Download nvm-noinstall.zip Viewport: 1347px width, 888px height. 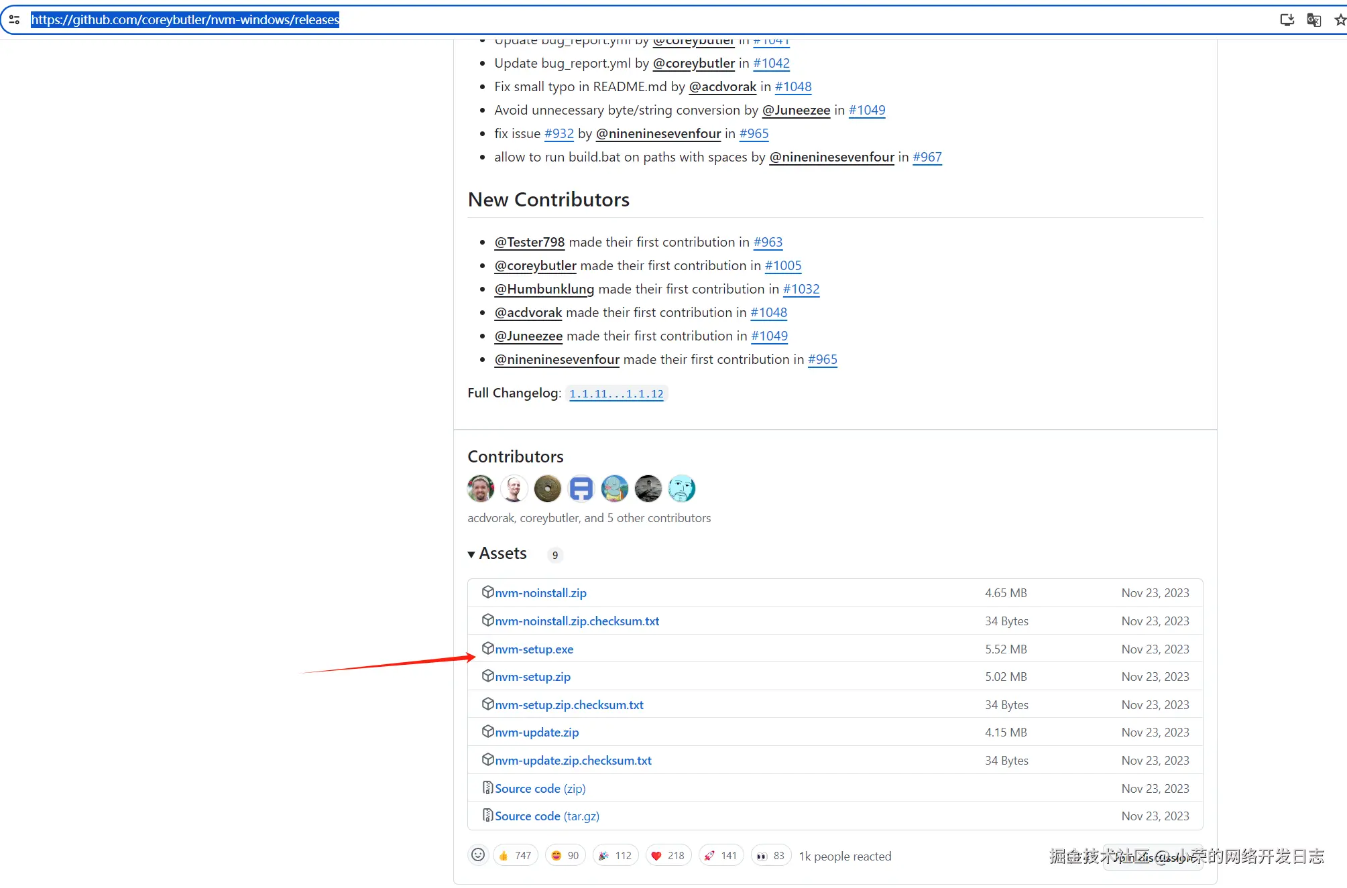coord(540,593)
